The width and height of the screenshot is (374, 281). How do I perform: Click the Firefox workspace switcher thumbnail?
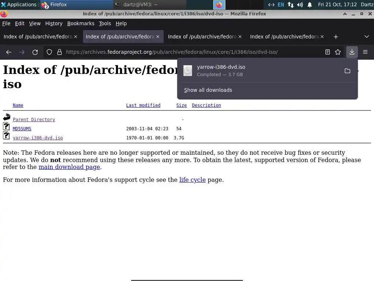point(219,5)
